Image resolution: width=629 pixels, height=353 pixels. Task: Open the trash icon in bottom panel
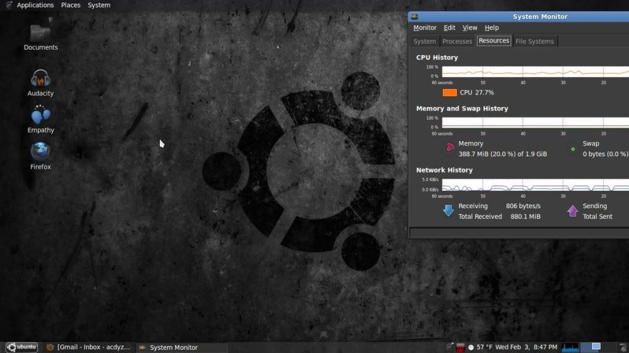(623, 348)
